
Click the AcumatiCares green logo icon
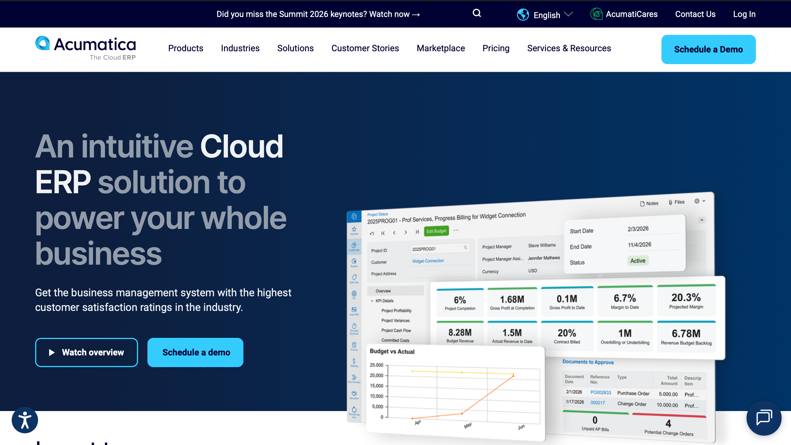pyautogui.click(x=596, y=14)
